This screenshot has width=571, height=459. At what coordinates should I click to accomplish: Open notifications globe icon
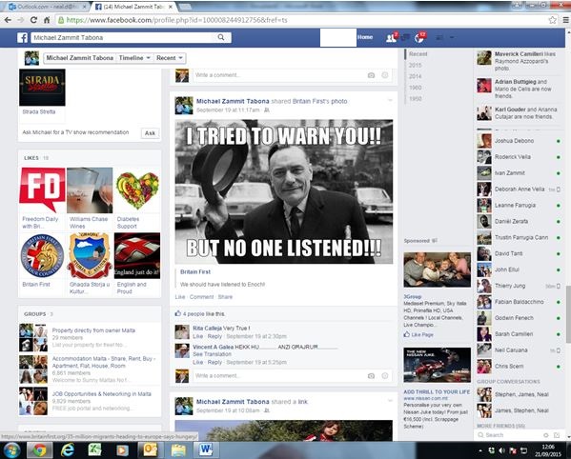coord(419,37)
